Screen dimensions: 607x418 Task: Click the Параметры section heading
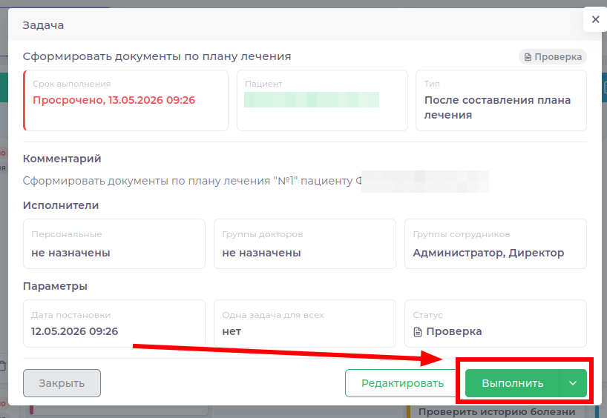(x=55, y=286)
